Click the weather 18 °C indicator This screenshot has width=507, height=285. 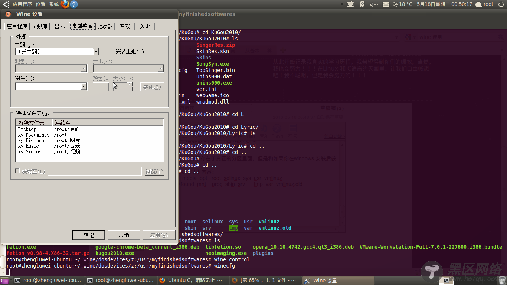point(403,4)
